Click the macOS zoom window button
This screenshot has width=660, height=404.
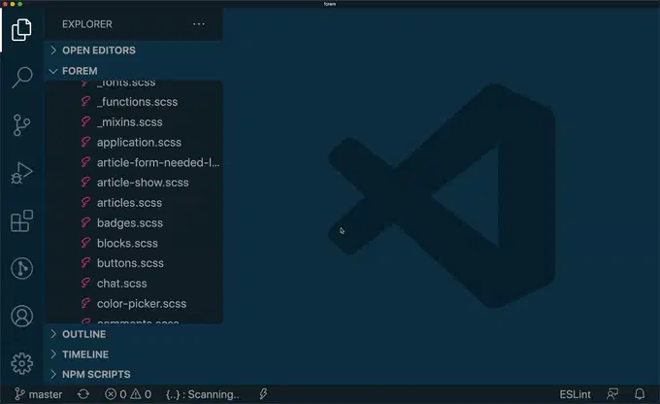point(19,4)
